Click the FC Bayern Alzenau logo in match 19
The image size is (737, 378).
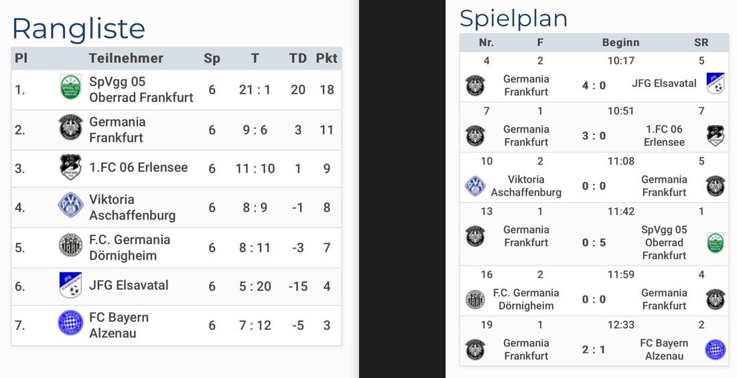[x=716, y=350]
